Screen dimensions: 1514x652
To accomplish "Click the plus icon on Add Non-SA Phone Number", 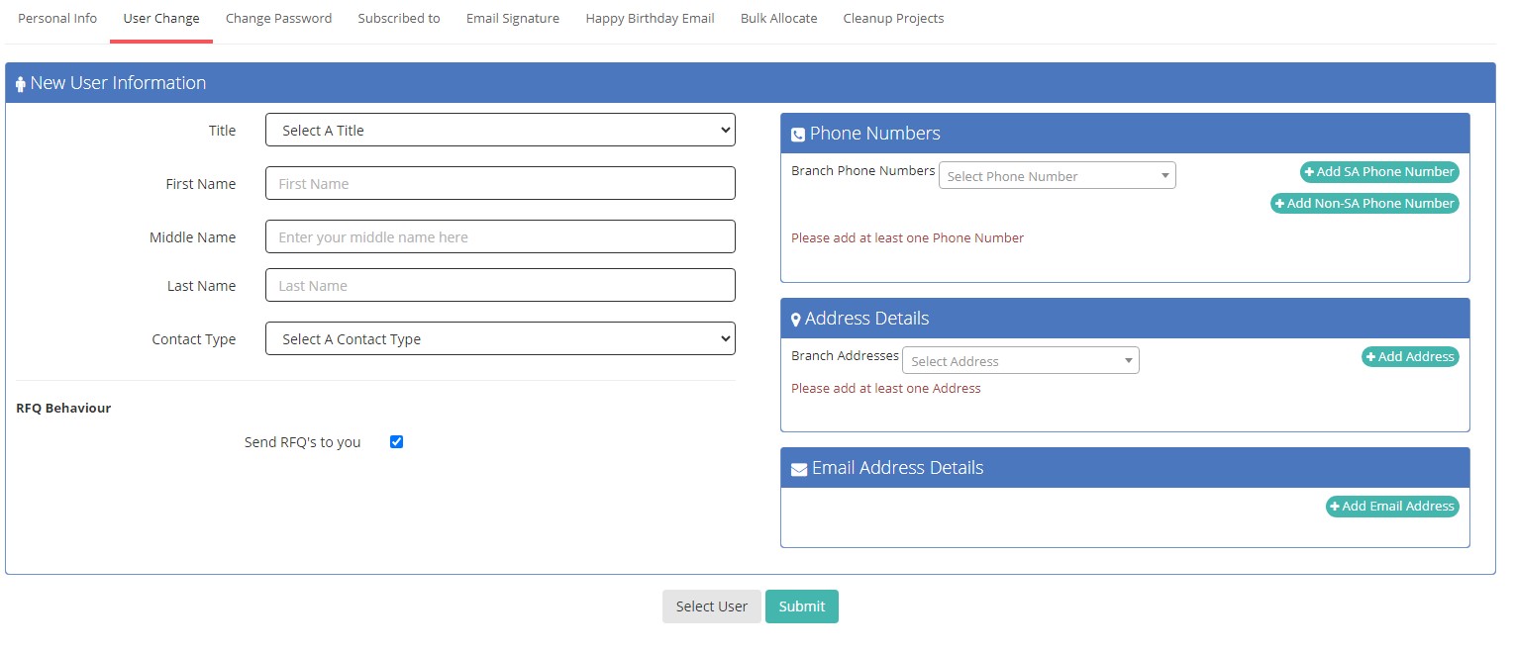I will click(1279, 204).
